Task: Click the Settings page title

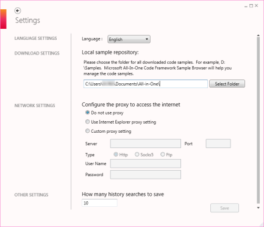Action: coord(27,20)
